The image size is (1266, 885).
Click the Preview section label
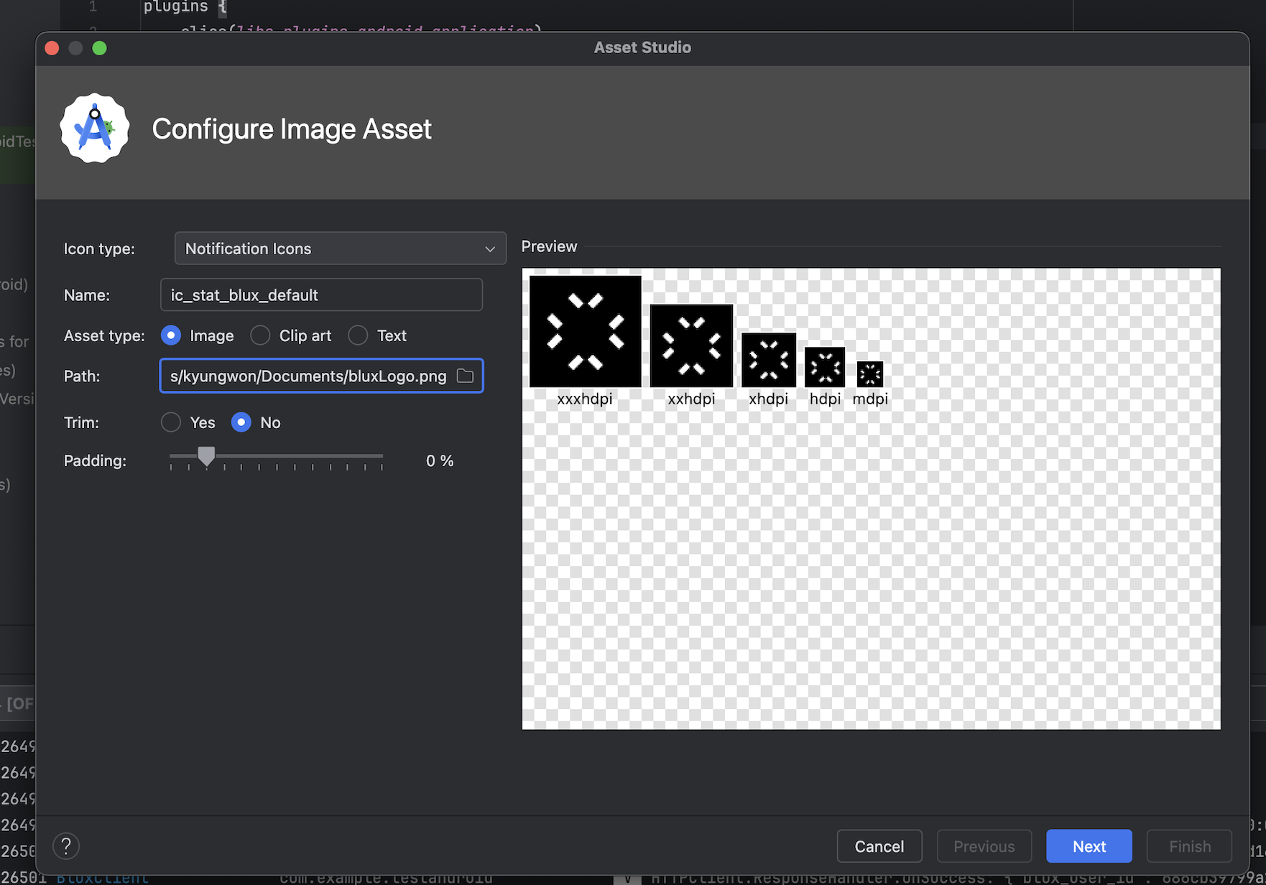coord(549,246)
